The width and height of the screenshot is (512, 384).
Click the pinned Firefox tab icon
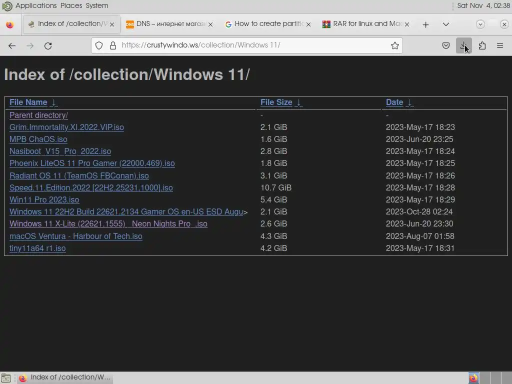(10, 24)
